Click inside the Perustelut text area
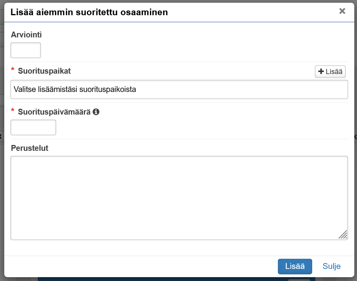 (179, 198)
